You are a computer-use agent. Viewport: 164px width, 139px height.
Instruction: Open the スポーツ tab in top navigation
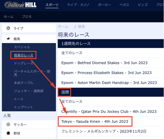[x=52, y=5]
